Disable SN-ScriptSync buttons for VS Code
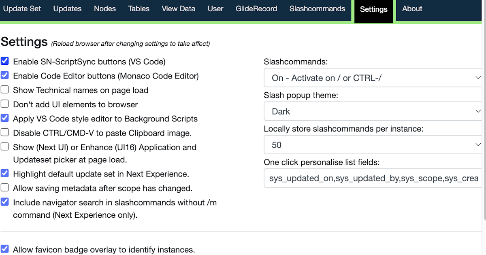Viewport: 486px width, 255px height. (x=4, y=61)
